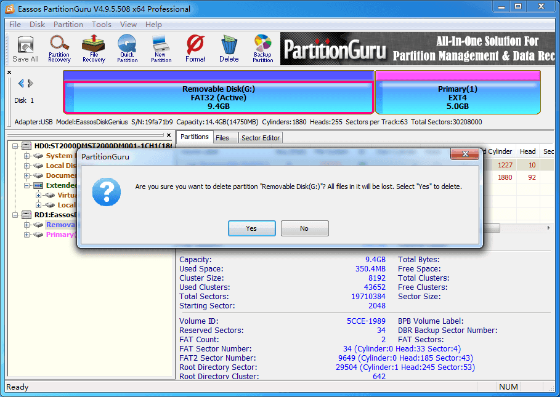Select the Extended partition in tree

61,185
